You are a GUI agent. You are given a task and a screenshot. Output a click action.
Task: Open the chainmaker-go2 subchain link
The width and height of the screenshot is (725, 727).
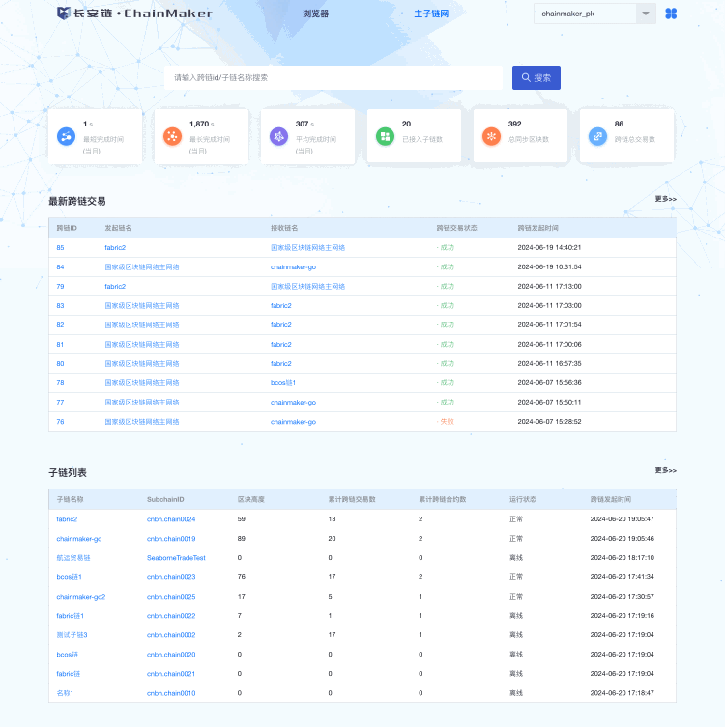pos(80,596)
